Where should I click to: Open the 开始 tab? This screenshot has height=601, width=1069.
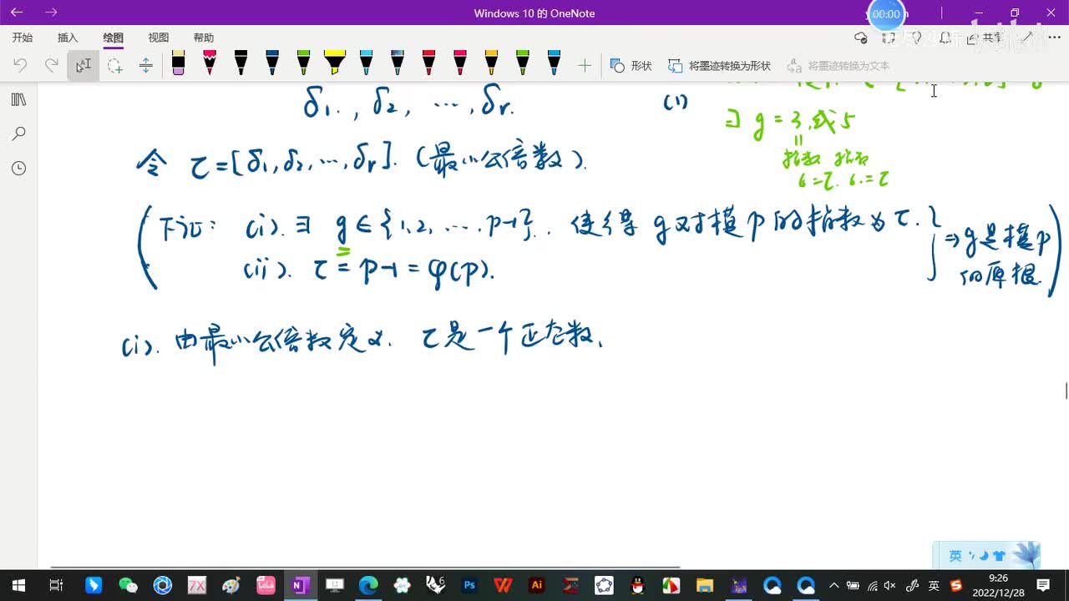click(23, 38)
